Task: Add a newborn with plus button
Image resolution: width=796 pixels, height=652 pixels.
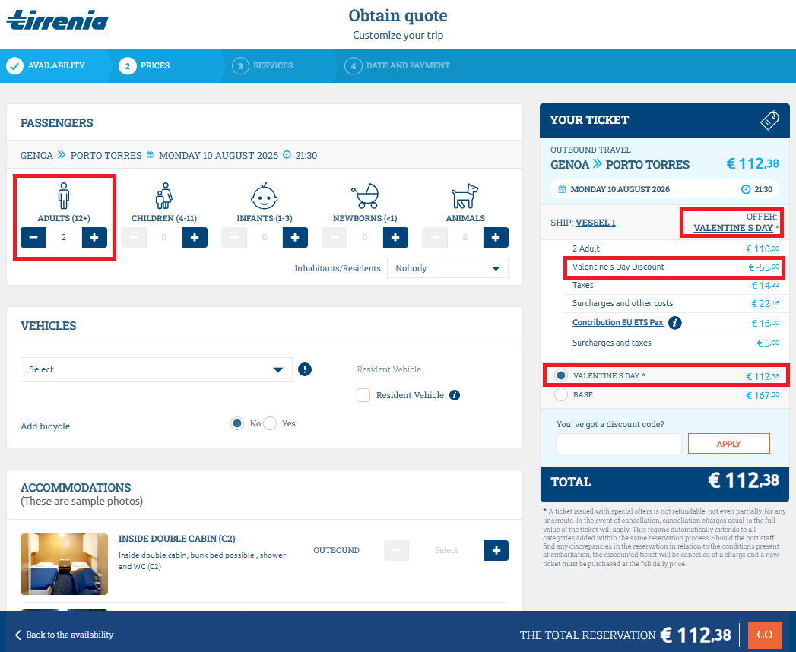Action: pyautogui.click(x=395, y=238)
